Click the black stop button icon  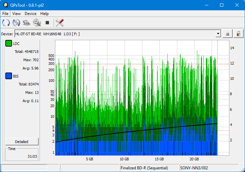(47, 23)
